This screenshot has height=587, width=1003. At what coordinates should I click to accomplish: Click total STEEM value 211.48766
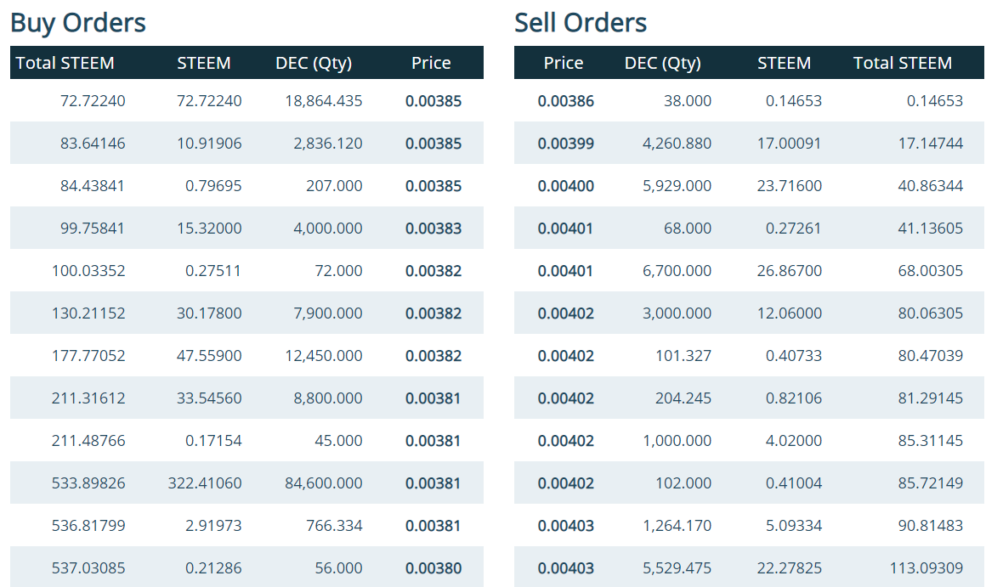[x=88, y=441]
